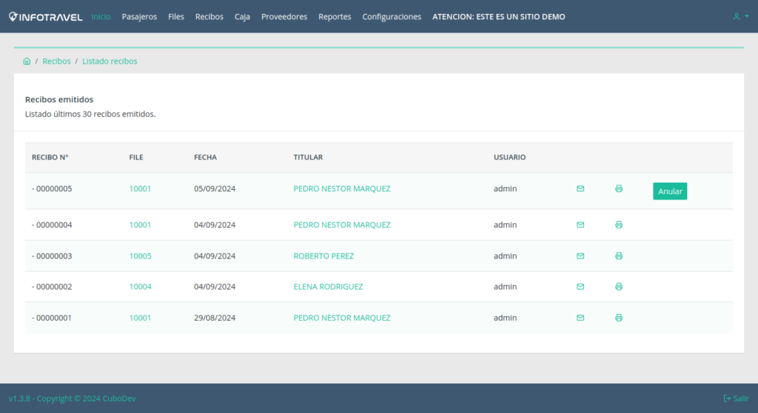Click the Infotravel logo
758x413 pixels.
[45, 17]
